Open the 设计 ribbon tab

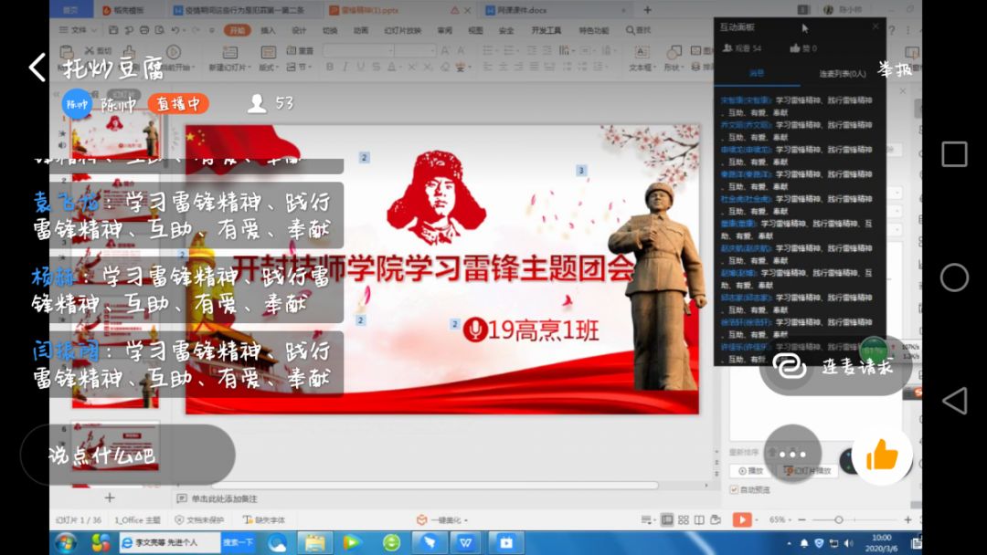tap(299, 29)
